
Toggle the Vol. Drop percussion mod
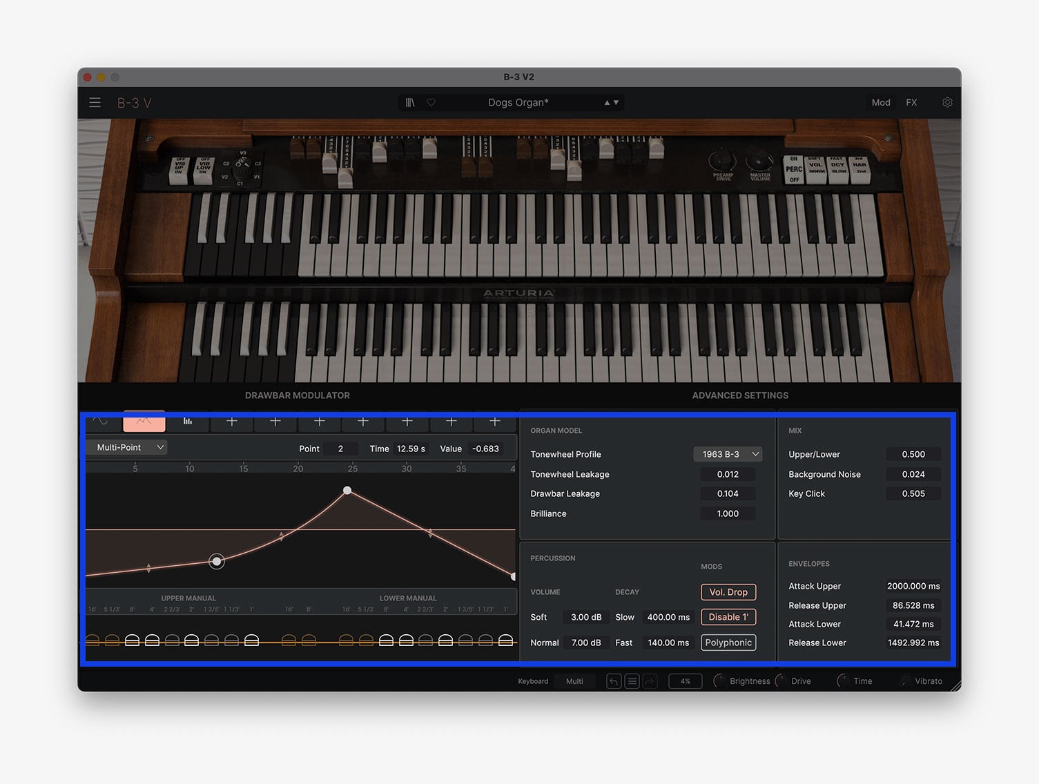click(728, 592)
